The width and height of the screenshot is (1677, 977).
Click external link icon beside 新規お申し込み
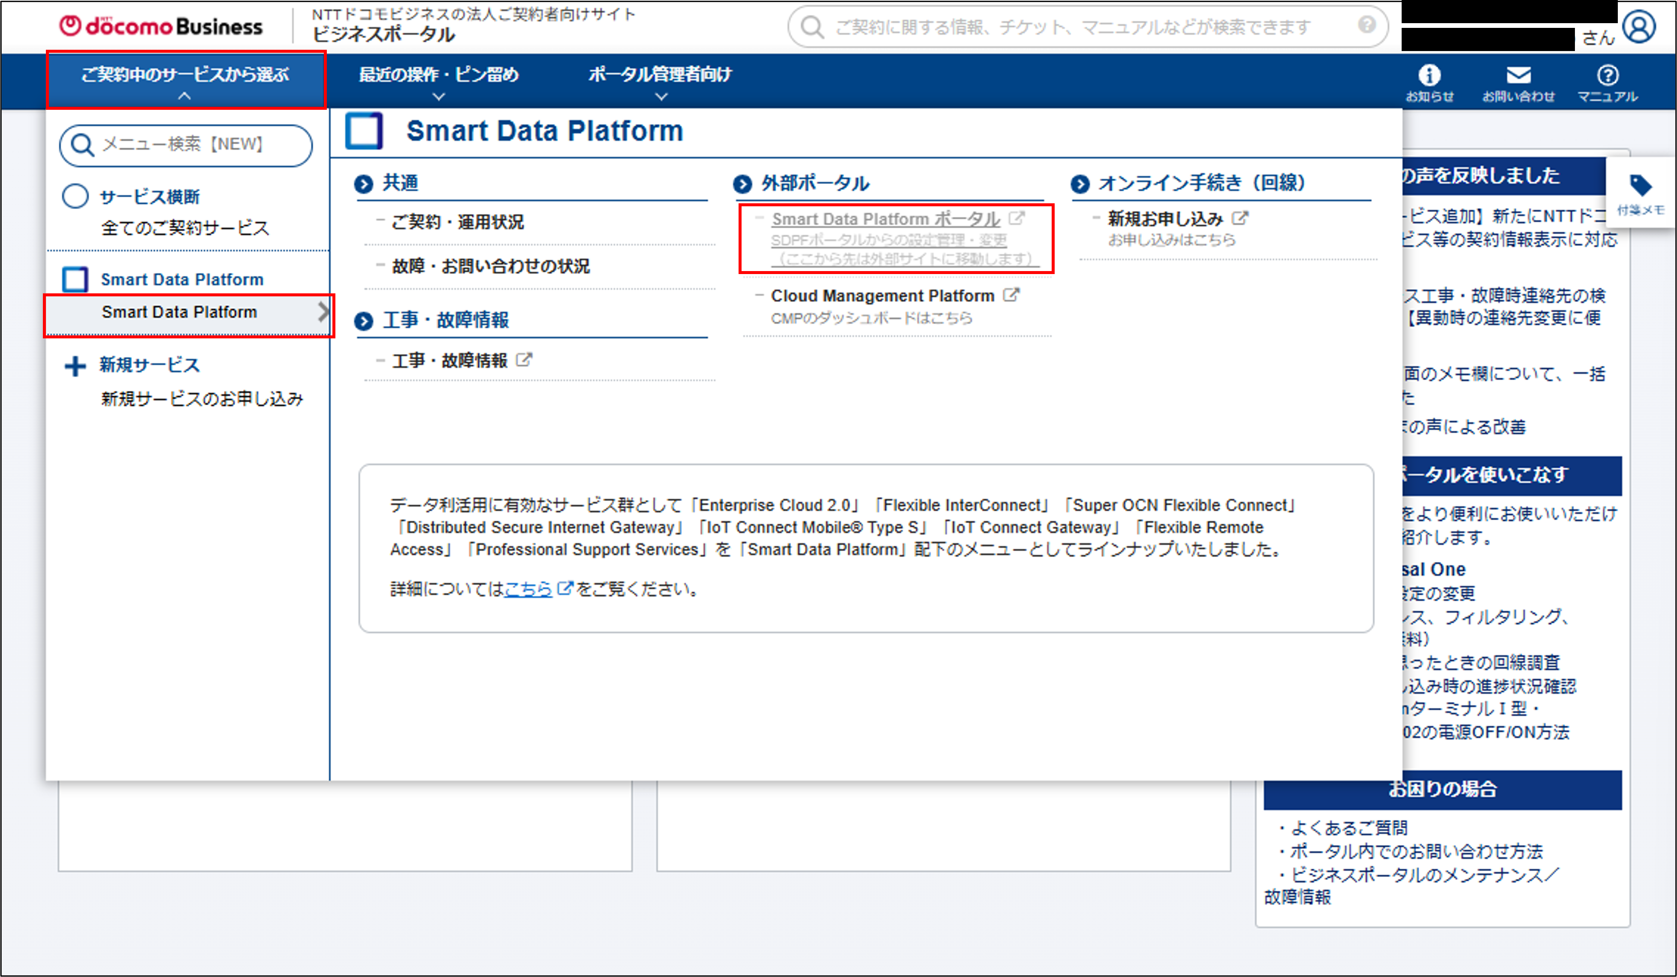[x=1240, y=217]
